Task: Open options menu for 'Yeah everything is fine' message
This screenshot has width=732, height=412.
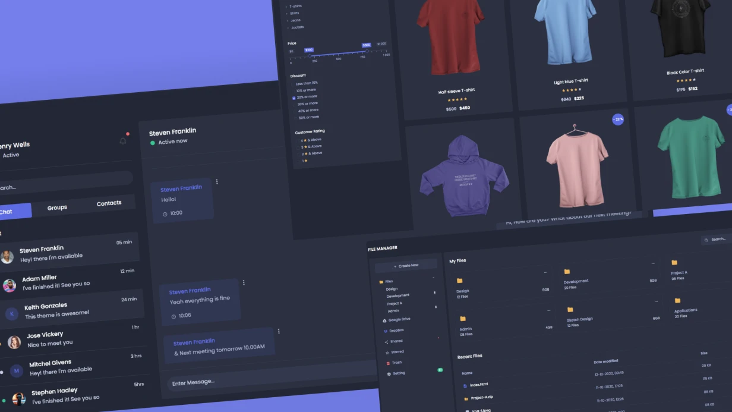Action: click(x=244, y=282)
